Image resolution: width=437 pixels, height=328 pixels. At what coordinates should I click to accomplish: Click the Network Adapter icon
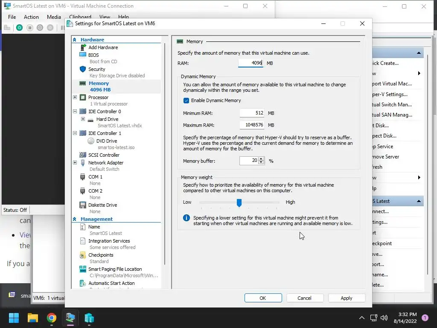(x=83, y=163)
